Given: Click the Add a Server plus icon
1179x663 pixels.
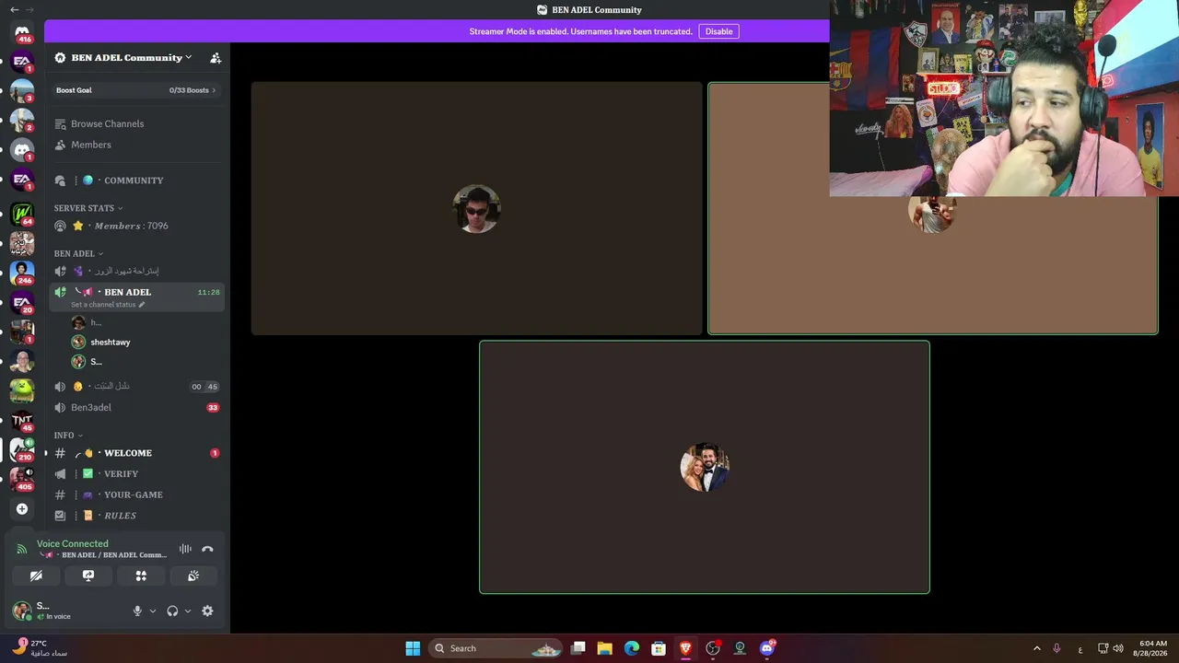Looking at the screenshot, I should click(22, 508).
